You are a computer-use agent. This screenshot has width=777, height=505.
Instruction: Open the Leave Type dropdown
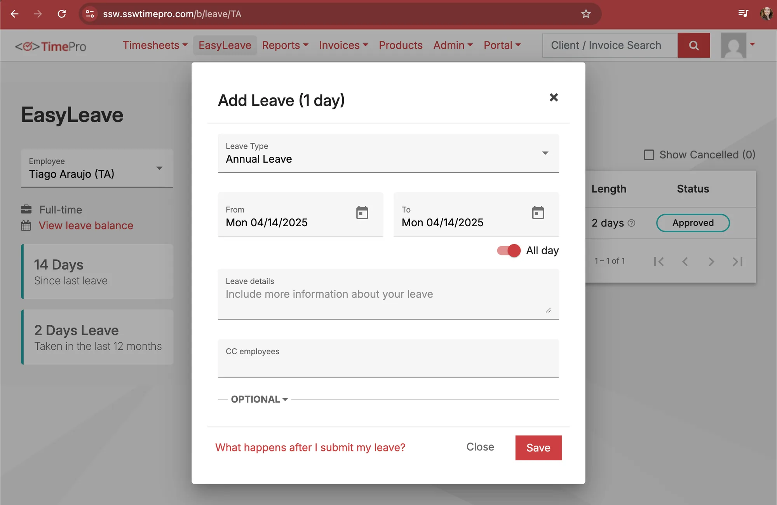click(x=388, y=153)
